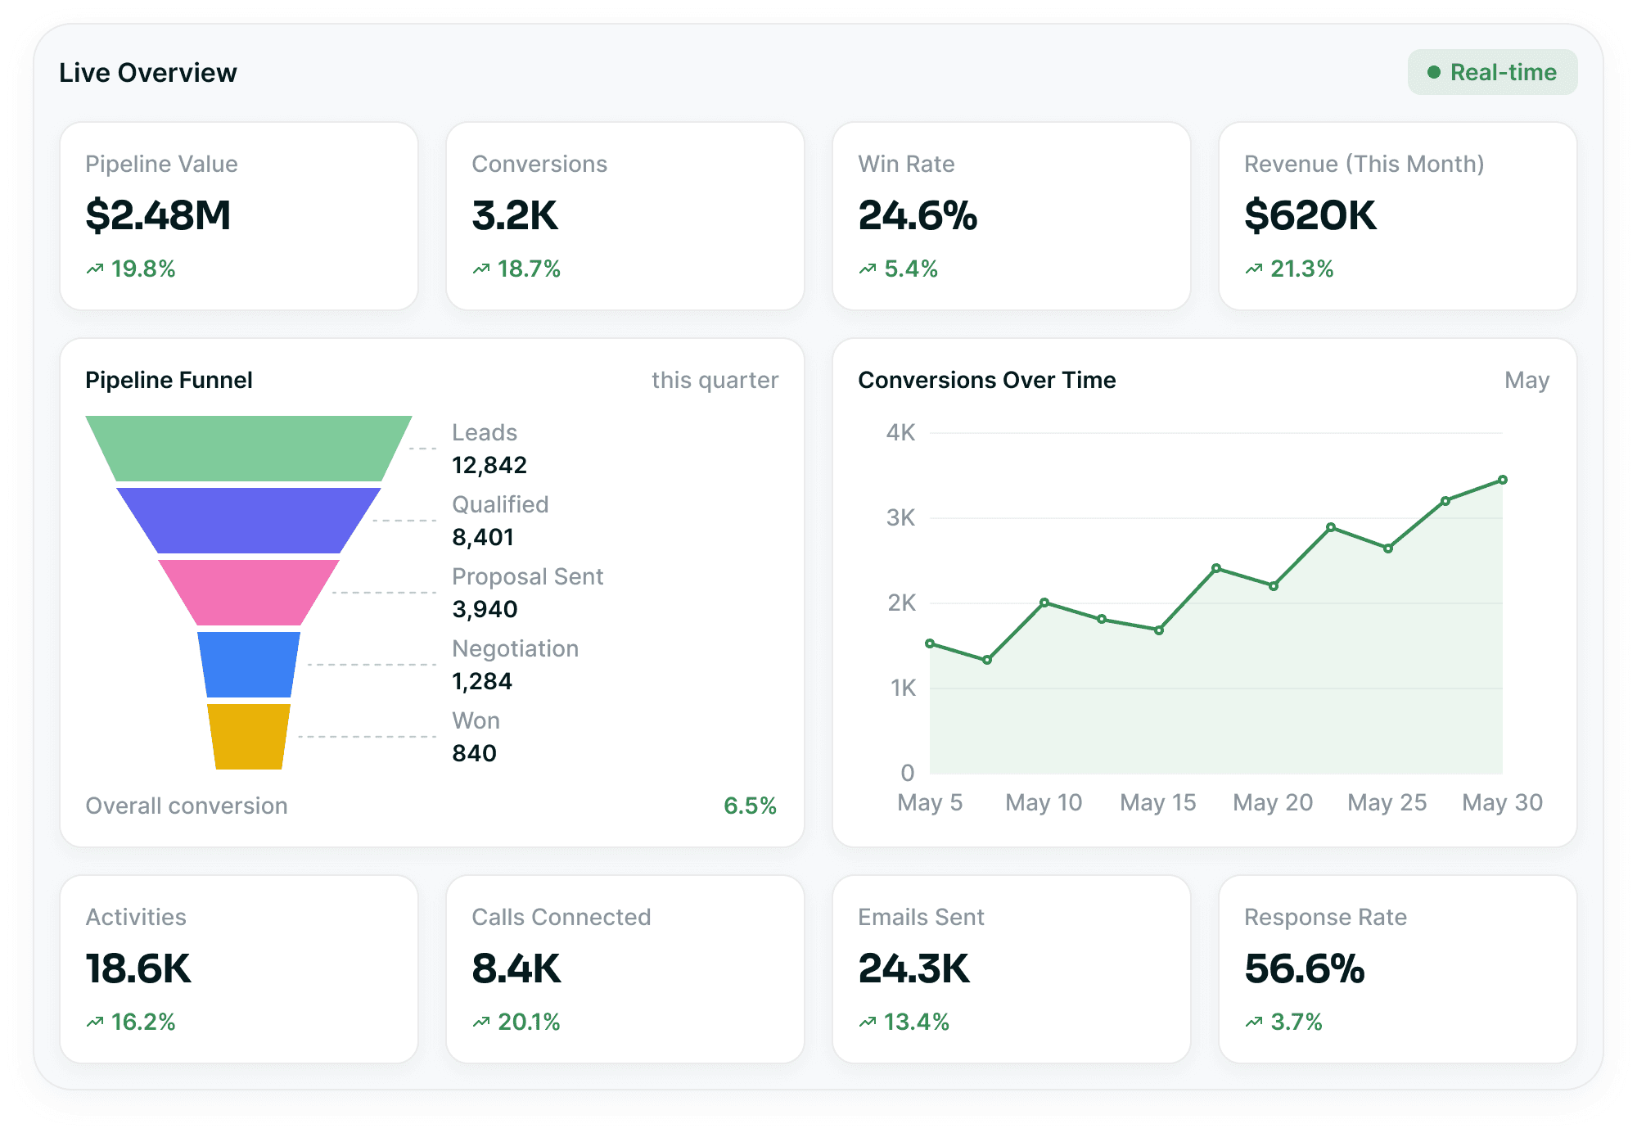Click the Calls Connected label
Viewport: 1637px width, 1133px height.
(x=561, y=917)
